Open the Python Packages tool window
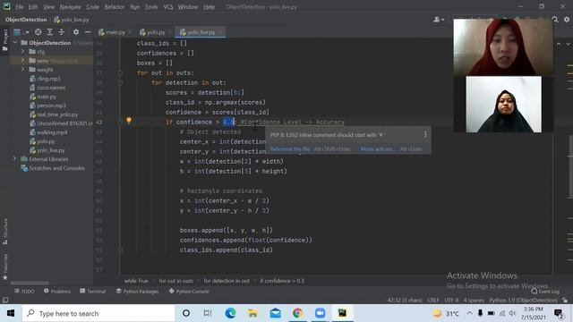 [137, 292]
